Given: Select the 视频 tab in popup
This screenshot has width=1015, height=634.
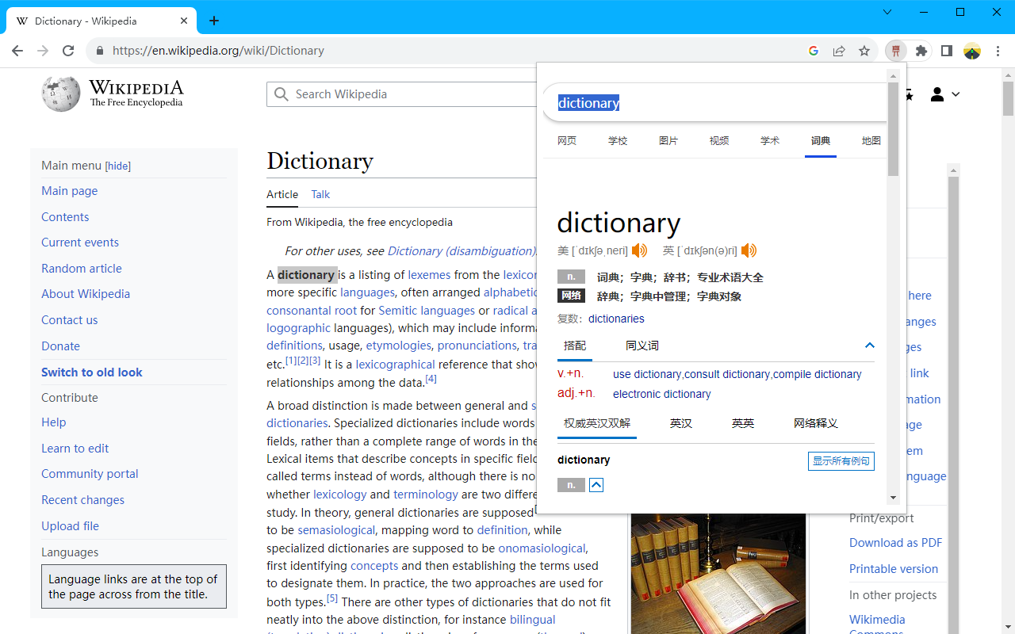Looking at the screenshot, I should click(x=719, y=140).
